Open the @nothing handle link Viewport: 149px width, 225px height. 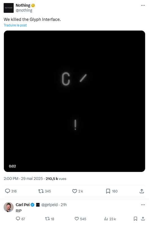coord(24,10)
